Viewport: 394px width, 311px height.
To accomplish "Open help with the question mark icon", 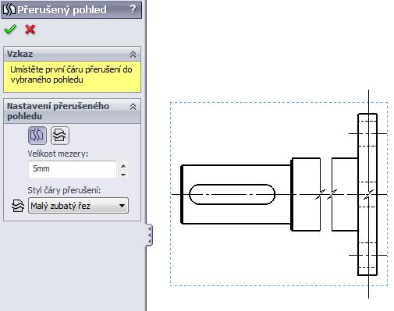I will pyautogui.click(x=133, y=9).
